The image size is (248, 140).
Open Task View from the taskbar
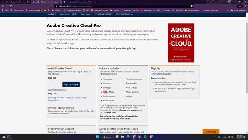(x=117, y=137)
